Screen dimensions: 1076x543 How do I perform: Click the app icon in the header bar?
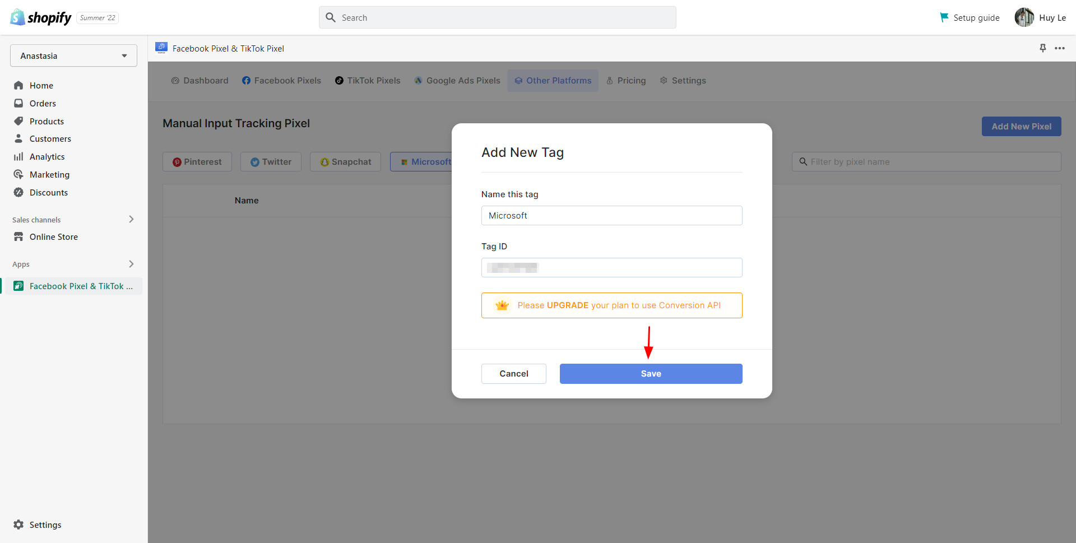point(161,48)
